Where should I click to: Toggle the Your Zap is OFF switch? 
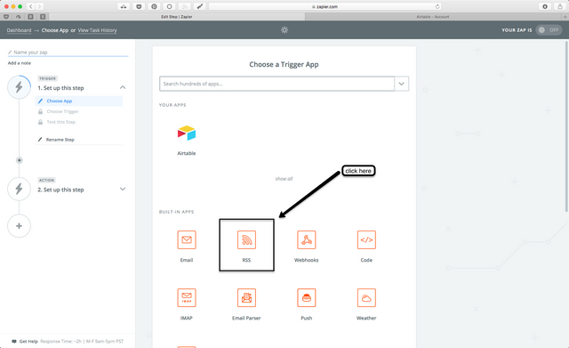[549, 30]
